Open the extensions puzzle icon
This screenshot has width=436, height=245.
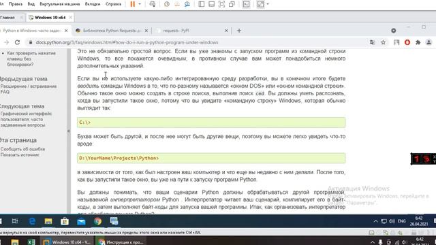(418, 42)
